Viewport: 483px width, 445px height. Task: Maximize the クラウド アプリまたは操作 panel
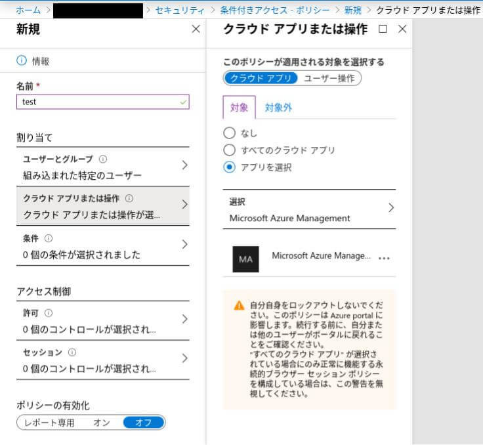coord(383,29)
